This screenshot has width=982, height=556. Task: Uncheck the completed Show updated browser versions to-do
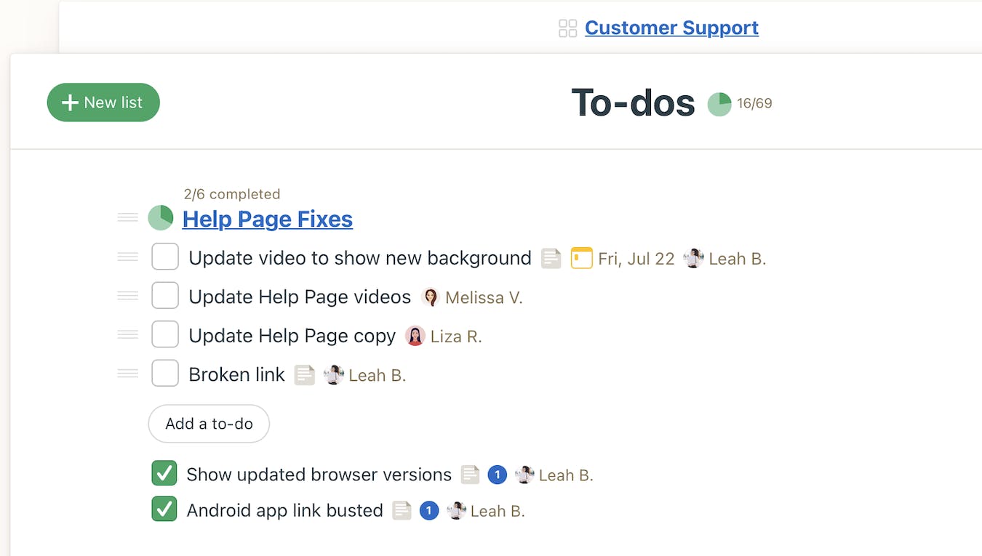pyautogui.click(x=164, y=473)
